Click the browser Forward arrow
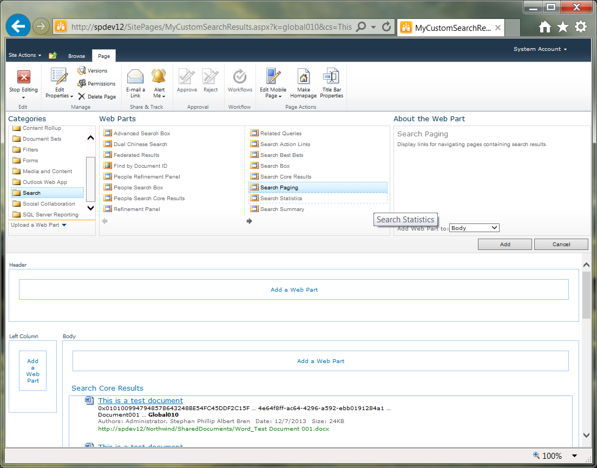This screenshot has width=597, height=468. point(41,27)
